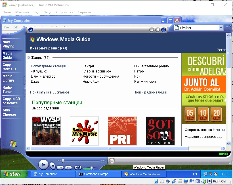
Task: Switch to My Computer taskbar button
Action: pos(53,174)
